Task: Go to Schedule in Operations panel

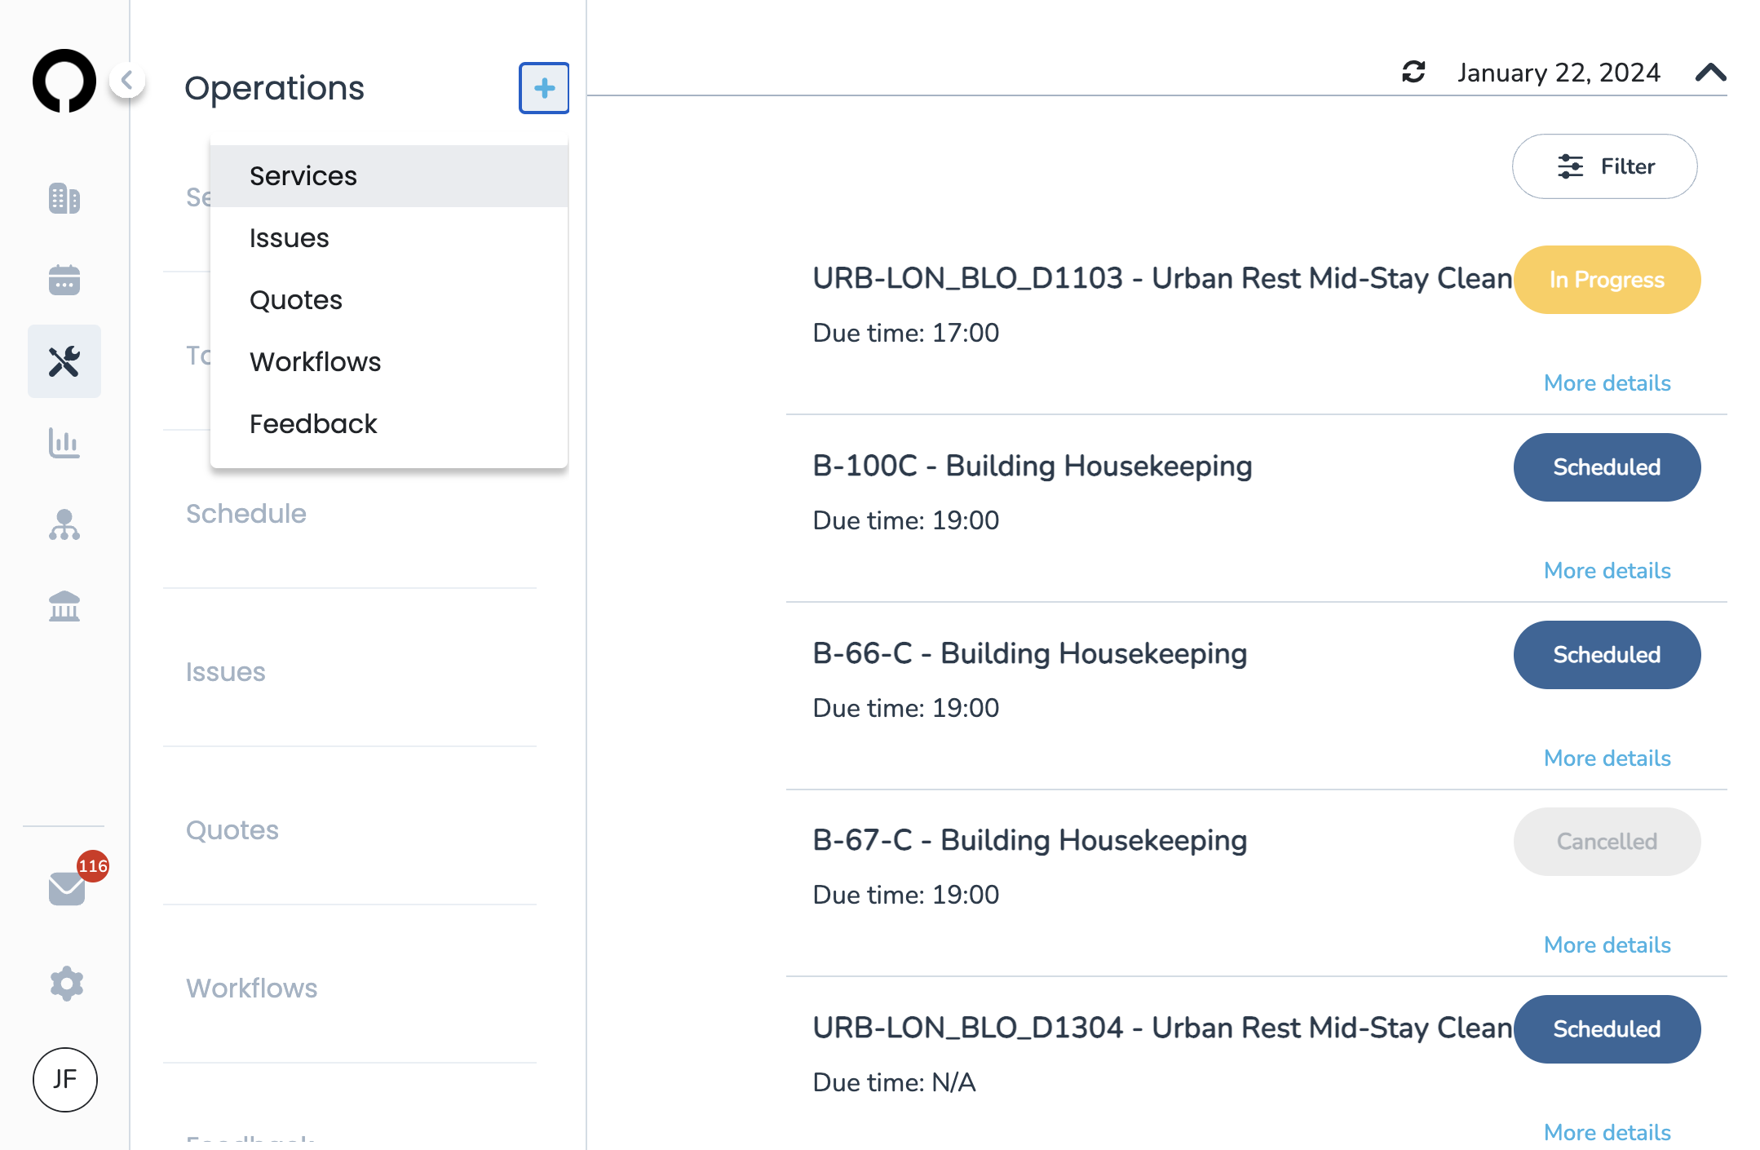Action: click(x=246, y=514)
